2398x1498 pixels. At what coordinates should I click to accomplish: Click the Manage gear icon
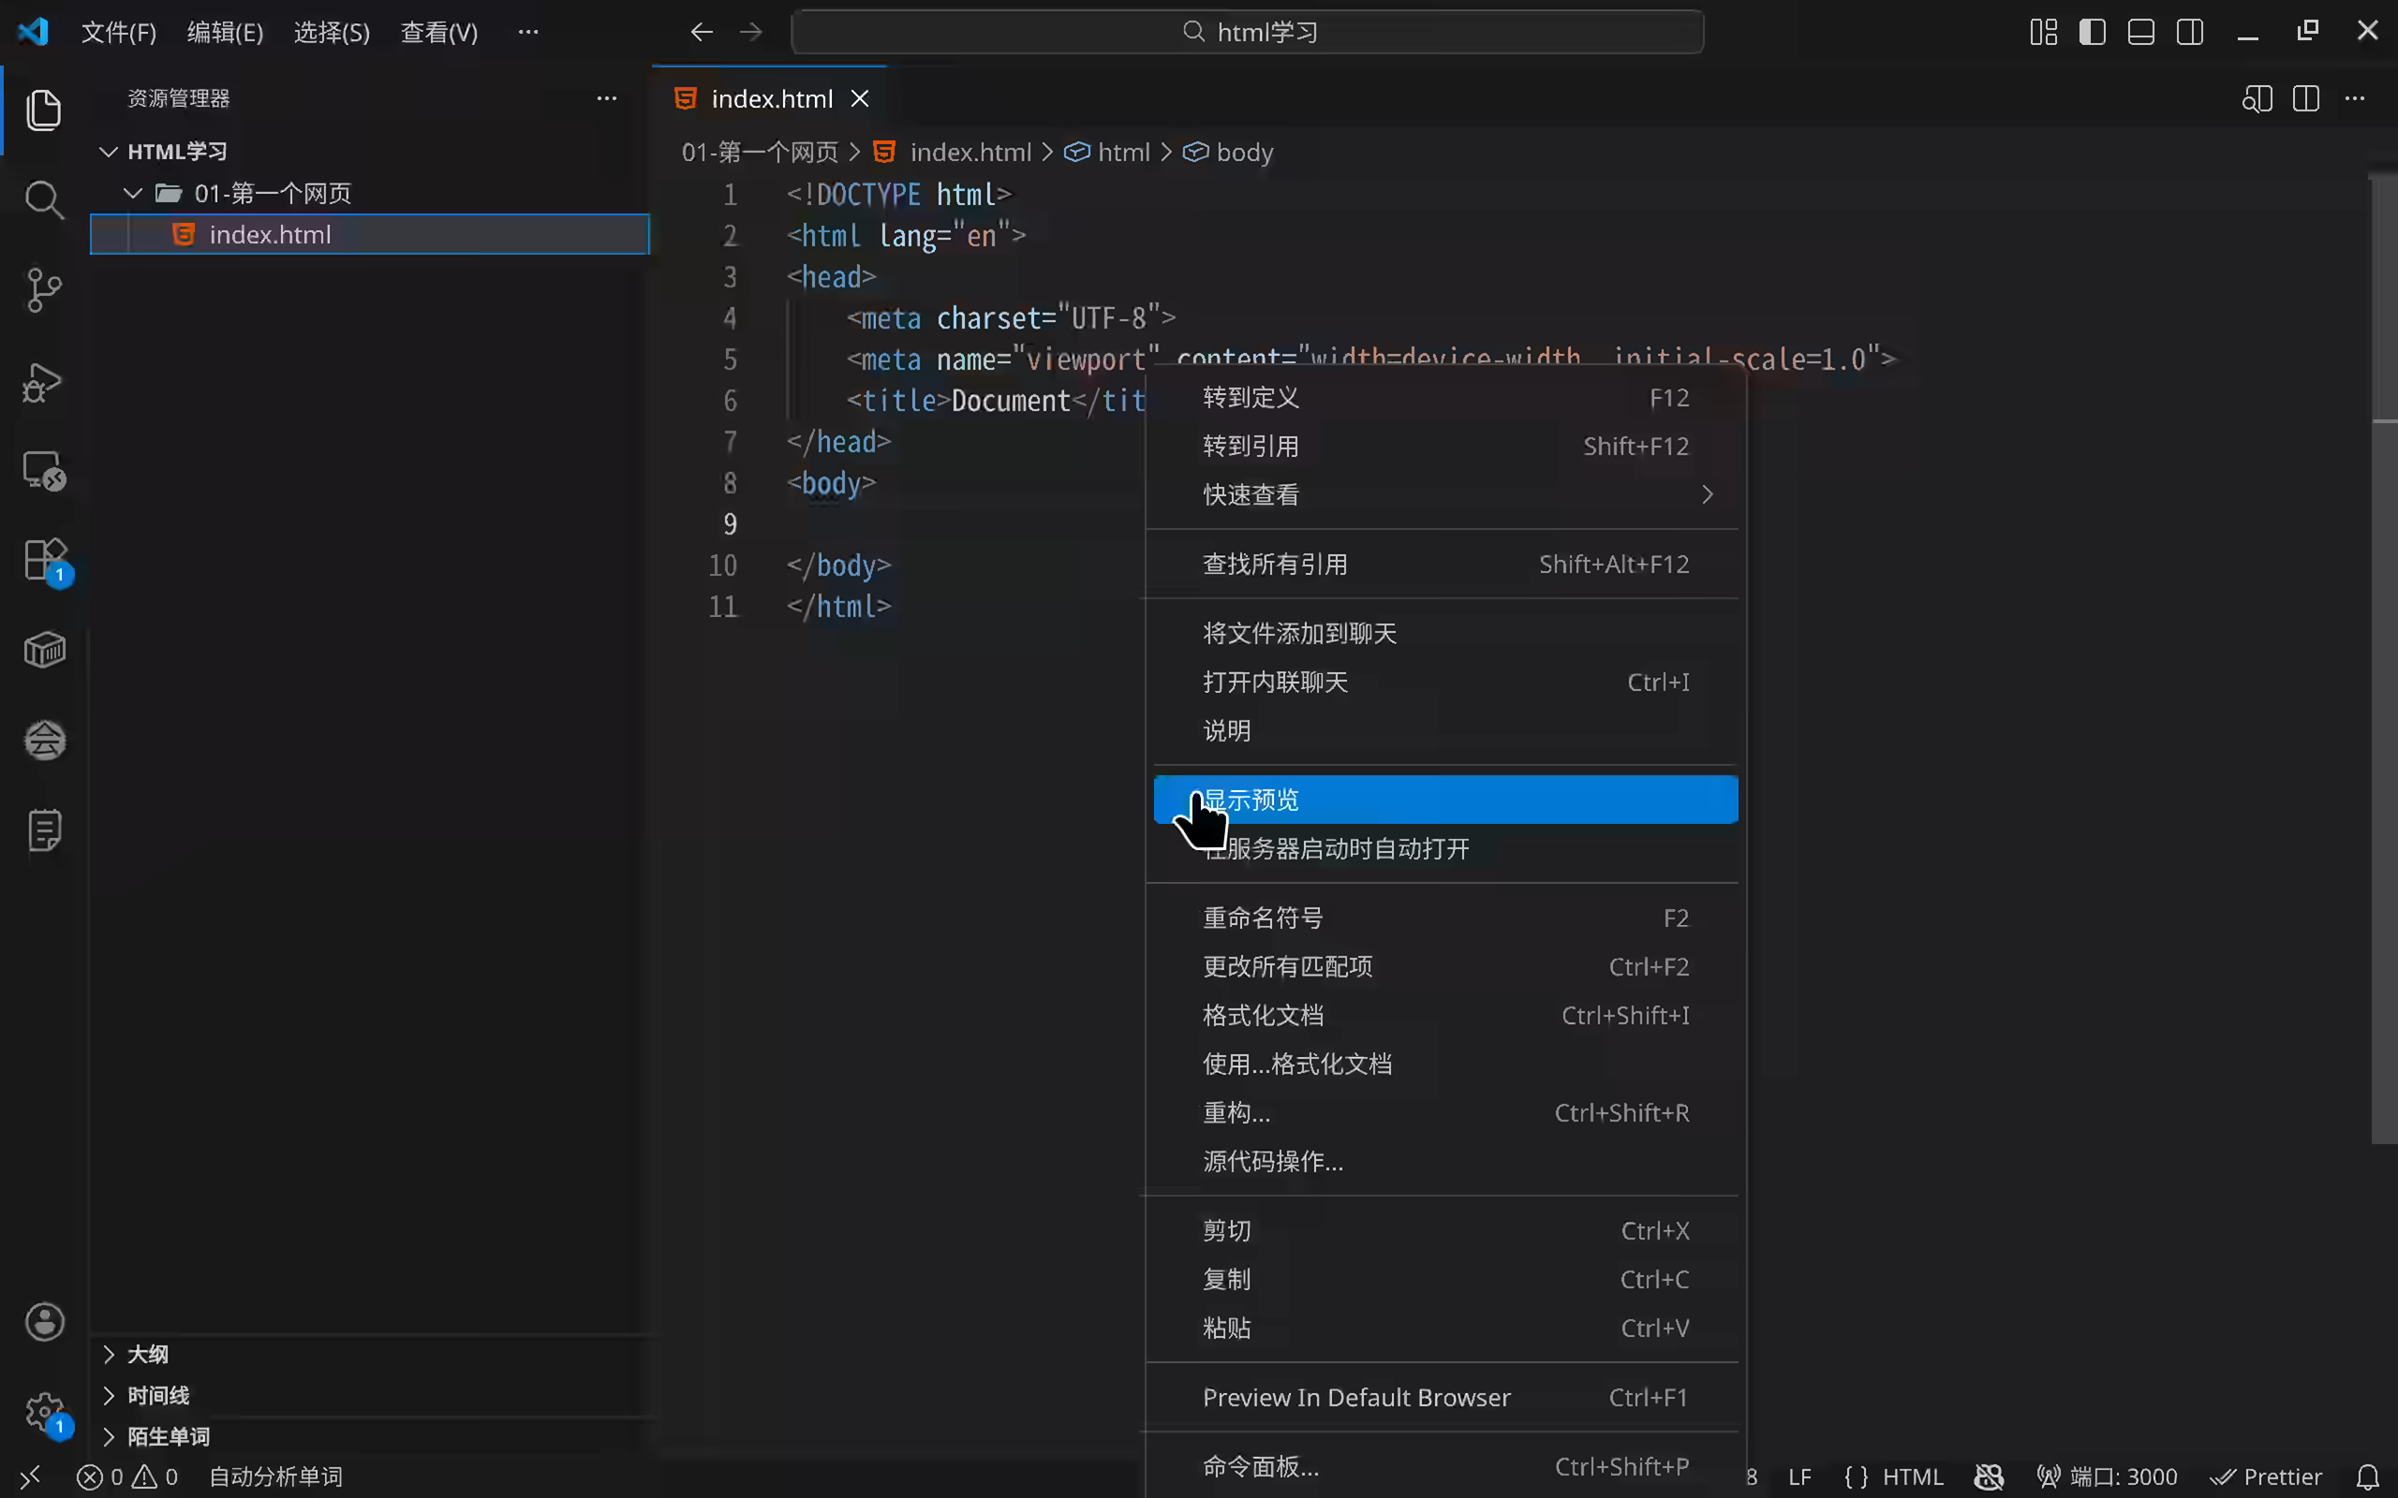(x=44, y=1412)
